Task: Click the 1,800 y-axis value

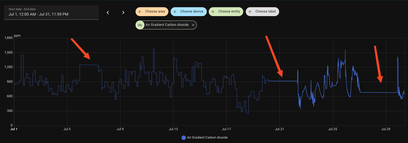Action: pyautogui.click(x=9, y=38)
